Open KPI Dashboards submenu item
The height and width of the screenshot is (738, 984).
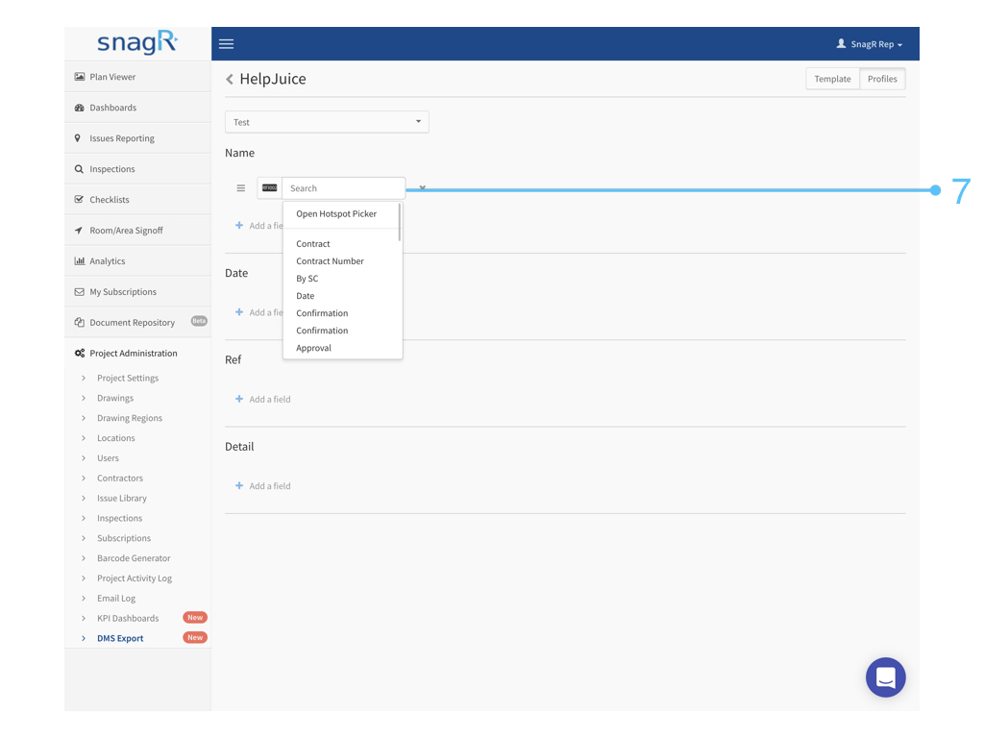pos(128,619)
